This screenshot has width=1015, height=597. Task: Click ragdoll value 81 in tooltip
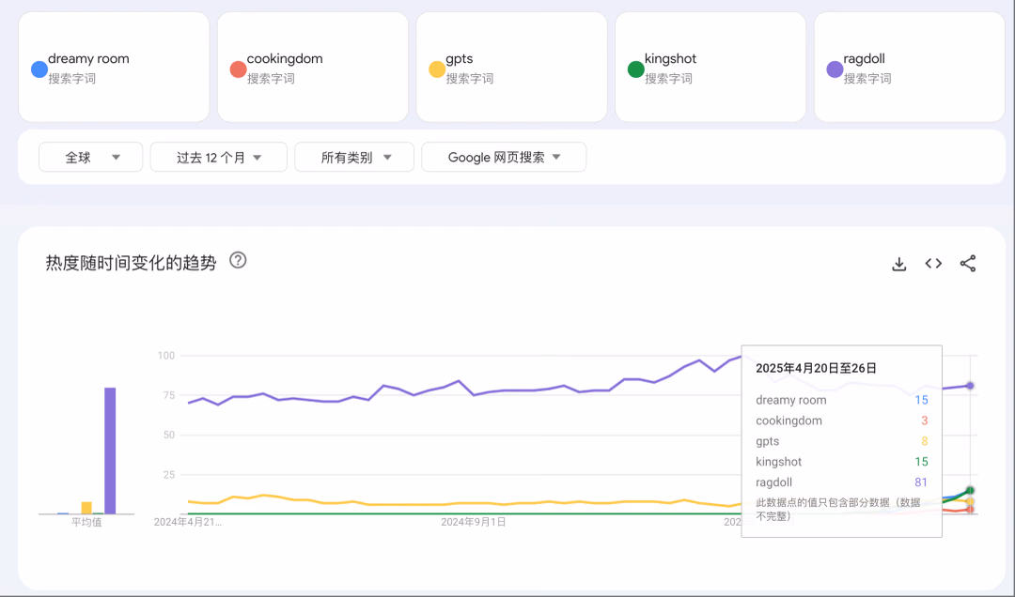[x=920, y=482]
